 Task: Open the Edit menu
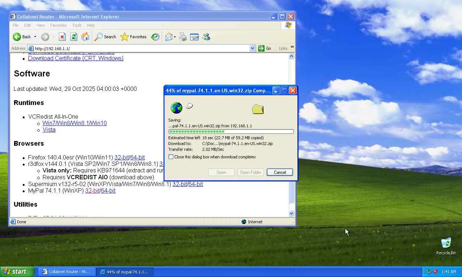pyautogui.click(x=27, y=25)
